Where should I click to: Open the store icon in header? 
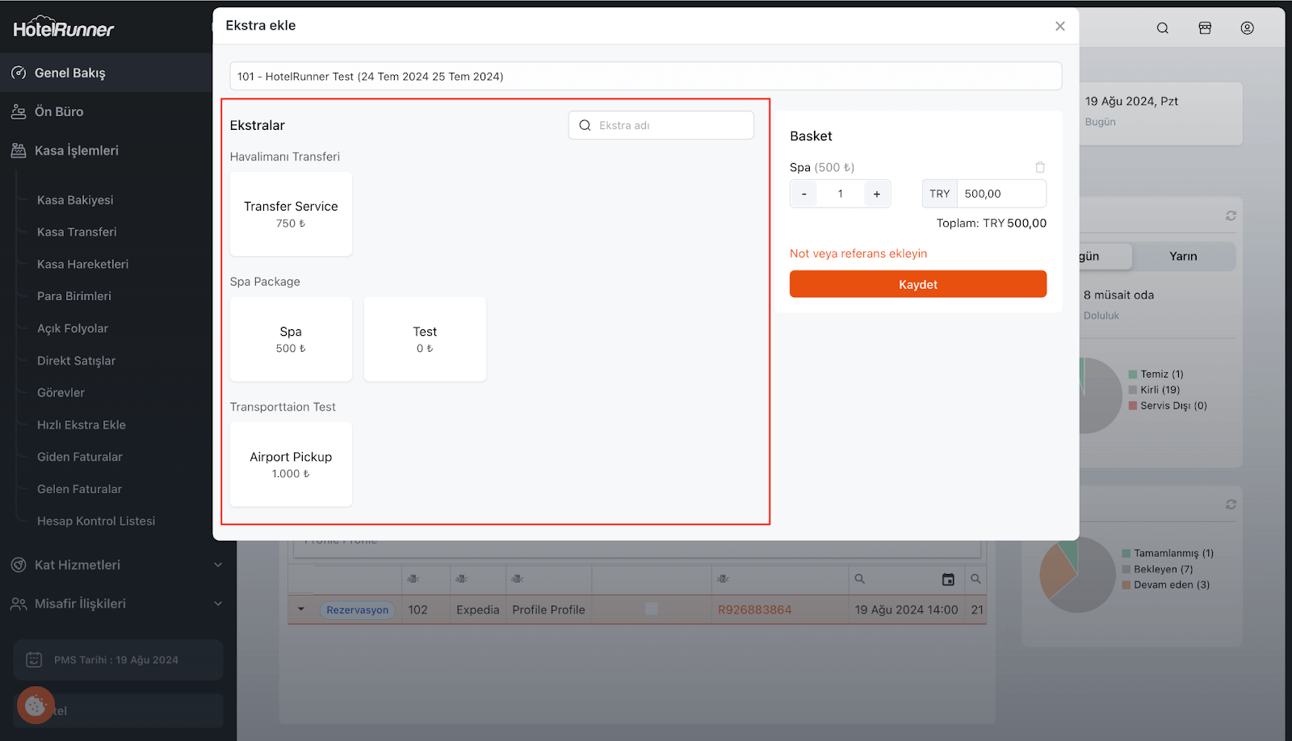pyautogui.click(x=1205, y=28)
